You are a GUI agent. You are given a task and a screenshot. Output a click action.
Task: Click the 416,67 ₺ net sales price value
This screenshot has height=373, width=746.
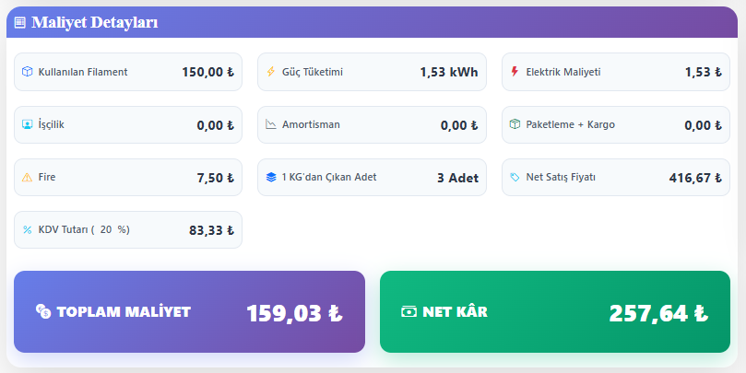pos(694,178)
